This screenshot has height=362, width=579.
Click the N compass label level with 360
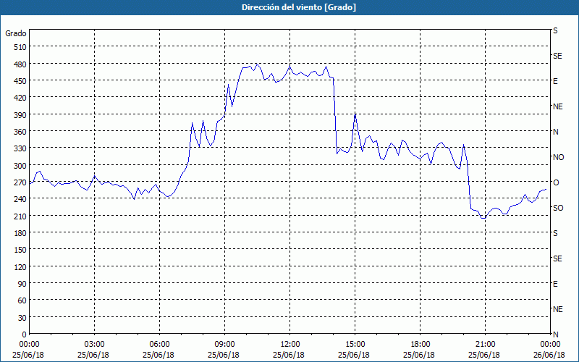[x=556, y=132]
